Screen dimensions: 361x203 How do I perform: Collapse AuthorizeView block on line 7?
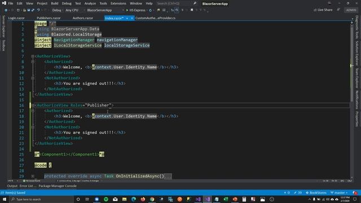pos(33,56)
